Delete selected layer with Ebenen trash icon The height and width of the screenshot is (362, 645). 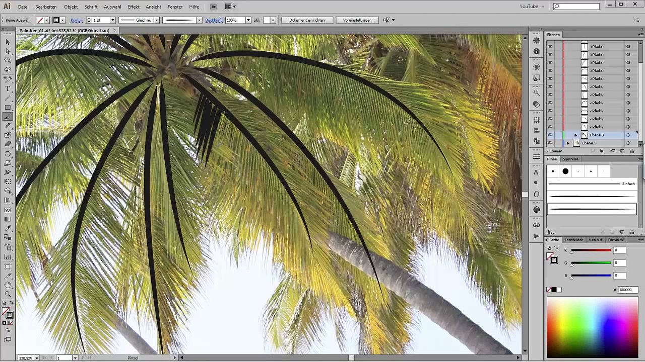632,151
